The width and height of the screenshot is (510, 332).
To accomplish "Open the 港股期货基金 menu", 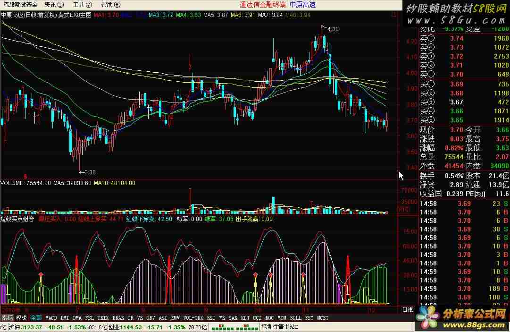I will (20, 5).
